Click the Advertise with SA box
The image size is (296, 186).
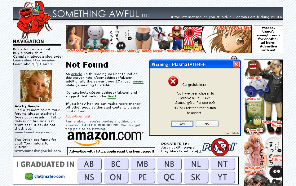(x=111, y=151)
